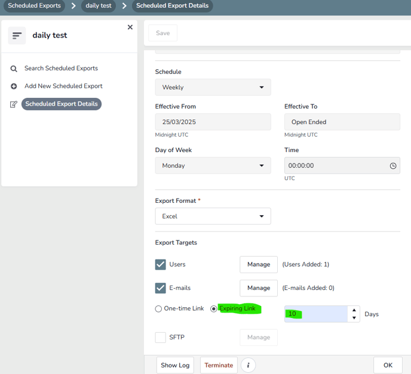Open Search Scheduled Exports
The height and width of the screenshot is (374, 411).
coord(61,69)
